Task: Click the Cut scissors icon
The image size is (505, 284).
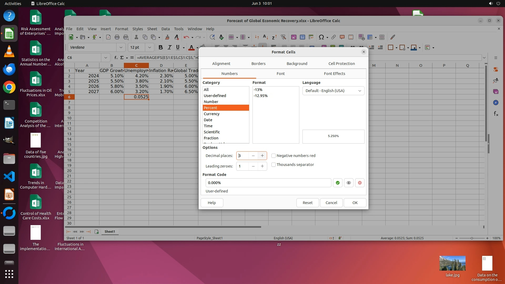Action: tap(136, 37)
